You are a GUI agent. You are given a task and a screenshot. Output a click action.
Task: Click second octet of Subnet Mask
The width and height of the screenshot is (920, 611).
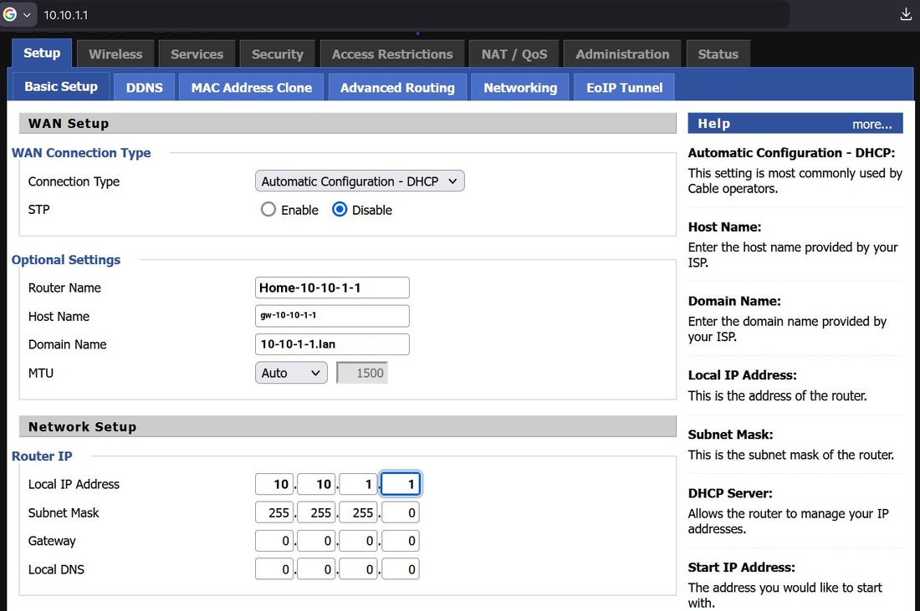[x=316, y=512]
